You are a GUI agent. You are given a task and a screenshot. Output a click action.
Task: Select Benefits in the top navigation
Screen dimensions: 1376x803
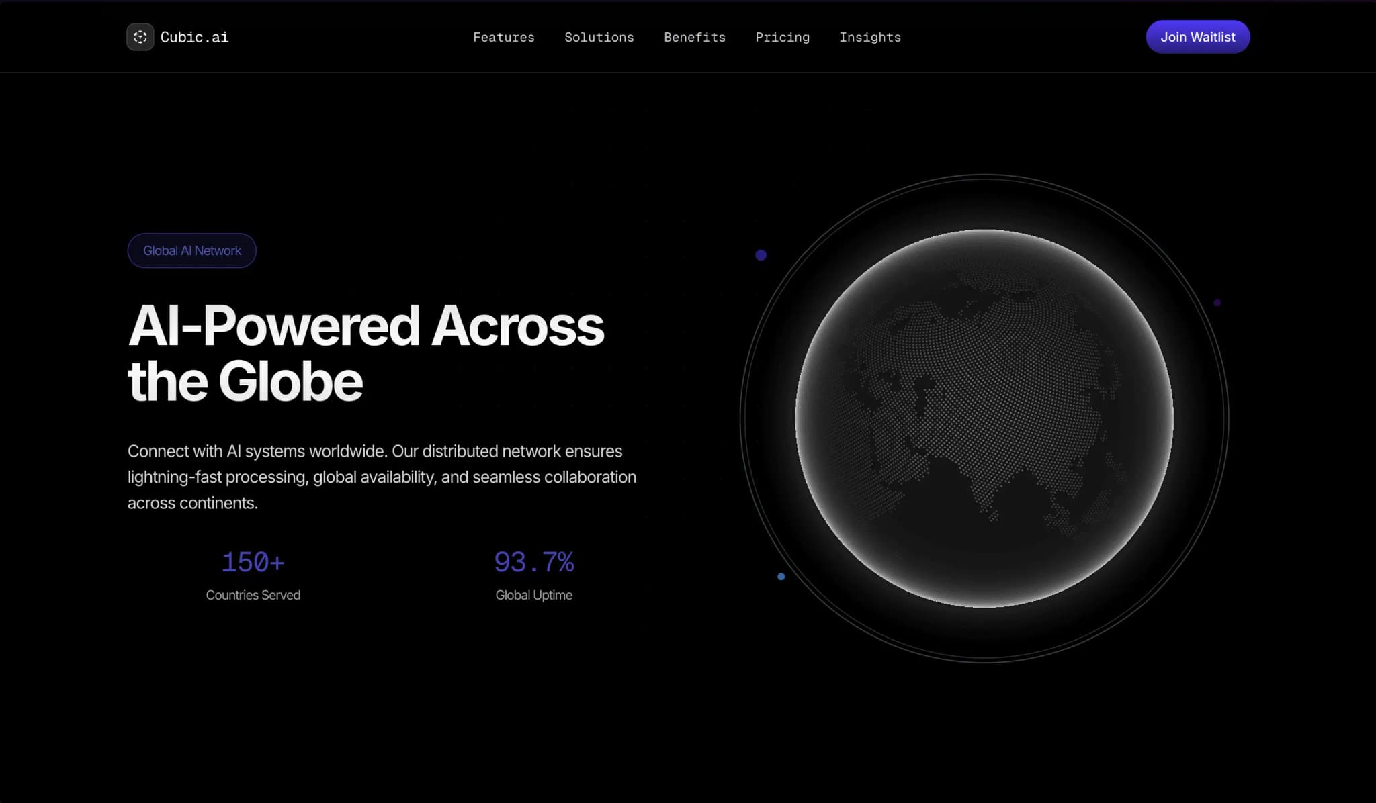coord(694,38)
